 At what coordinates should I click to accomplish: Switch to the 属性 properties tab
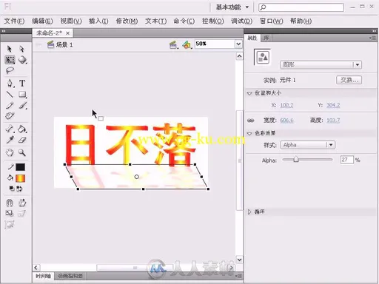pyautogui.click(x=252, y=38)
